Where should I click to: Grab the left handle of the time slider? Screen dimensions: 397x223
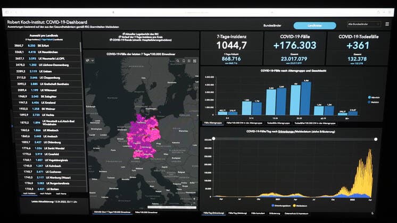click(x=214, y=139)
